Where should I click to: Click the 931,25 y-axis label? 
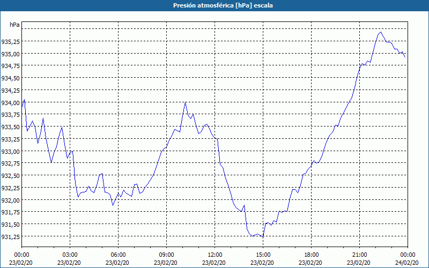pyautogui.click(x=10, y=237)
